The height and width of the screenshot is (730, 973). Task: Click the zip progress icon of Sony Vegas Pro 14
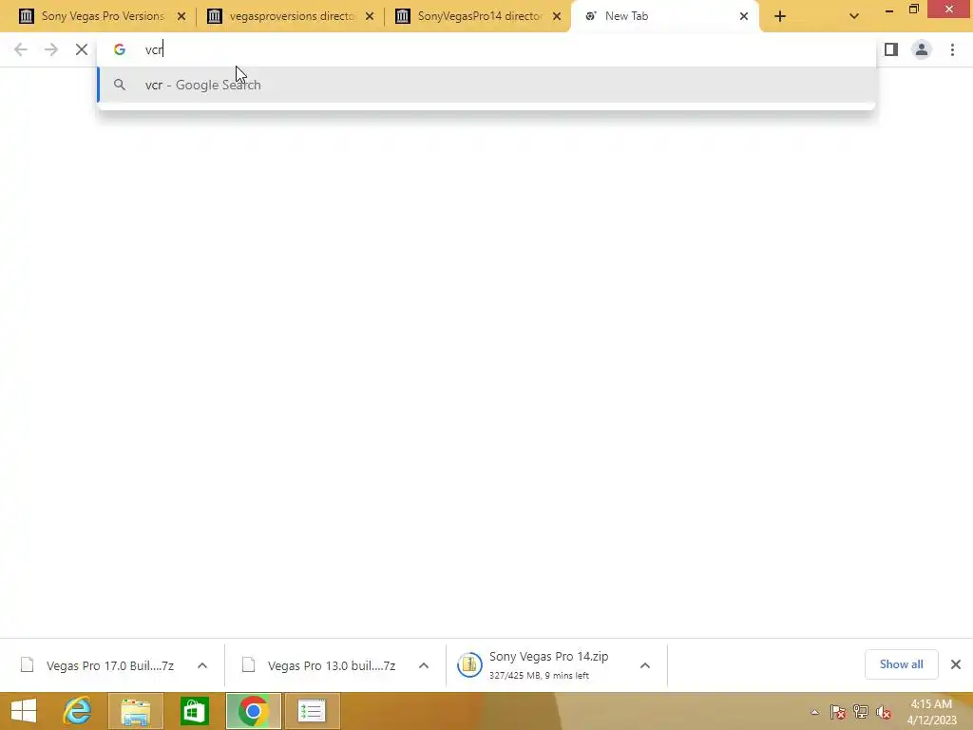(x=469, y=664)
